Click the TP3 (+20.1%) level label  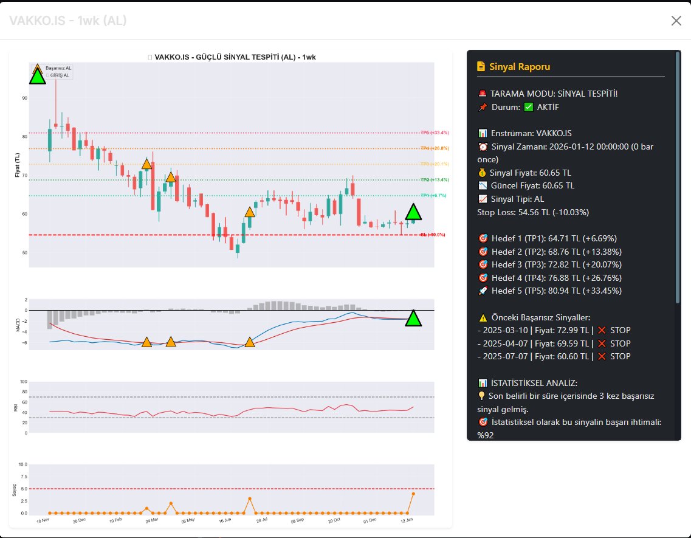point(435,164)
